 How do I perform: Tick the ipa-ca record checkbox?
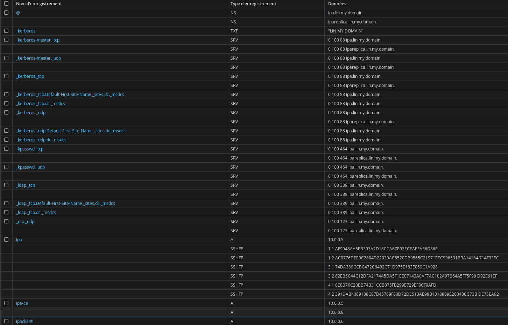click(x=6, y=303)
